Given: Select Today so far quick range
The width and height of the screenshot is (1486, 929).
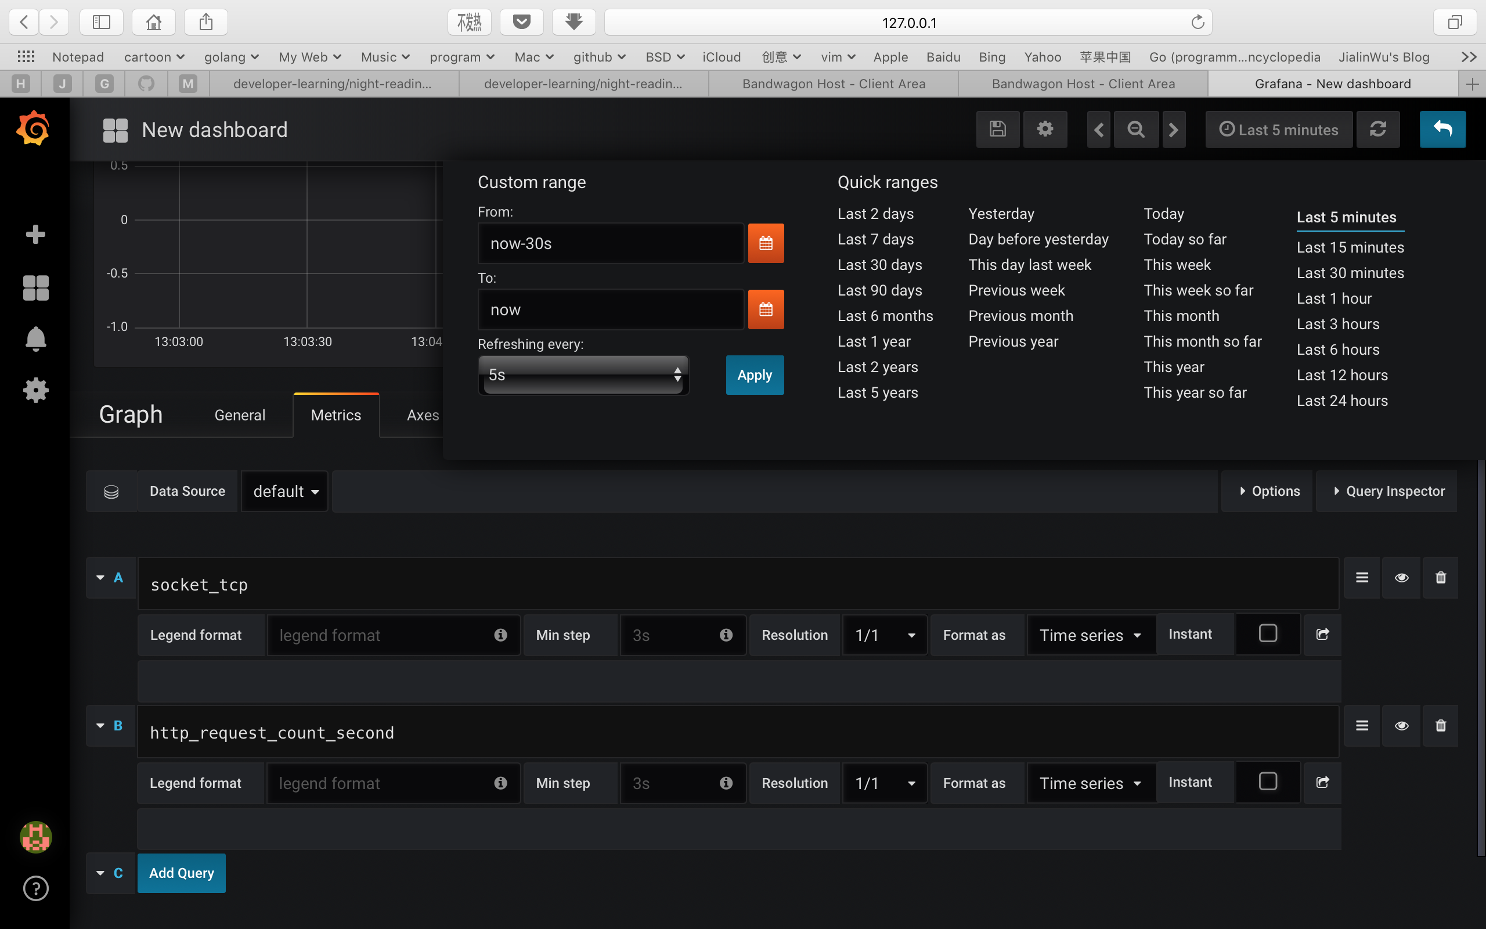Looking at the screenshot, I should tap(1185, 240).
